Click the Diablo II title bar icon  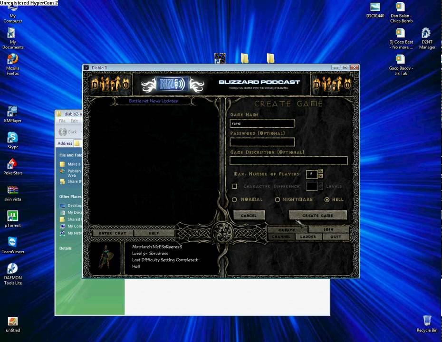tap(86, 67)
